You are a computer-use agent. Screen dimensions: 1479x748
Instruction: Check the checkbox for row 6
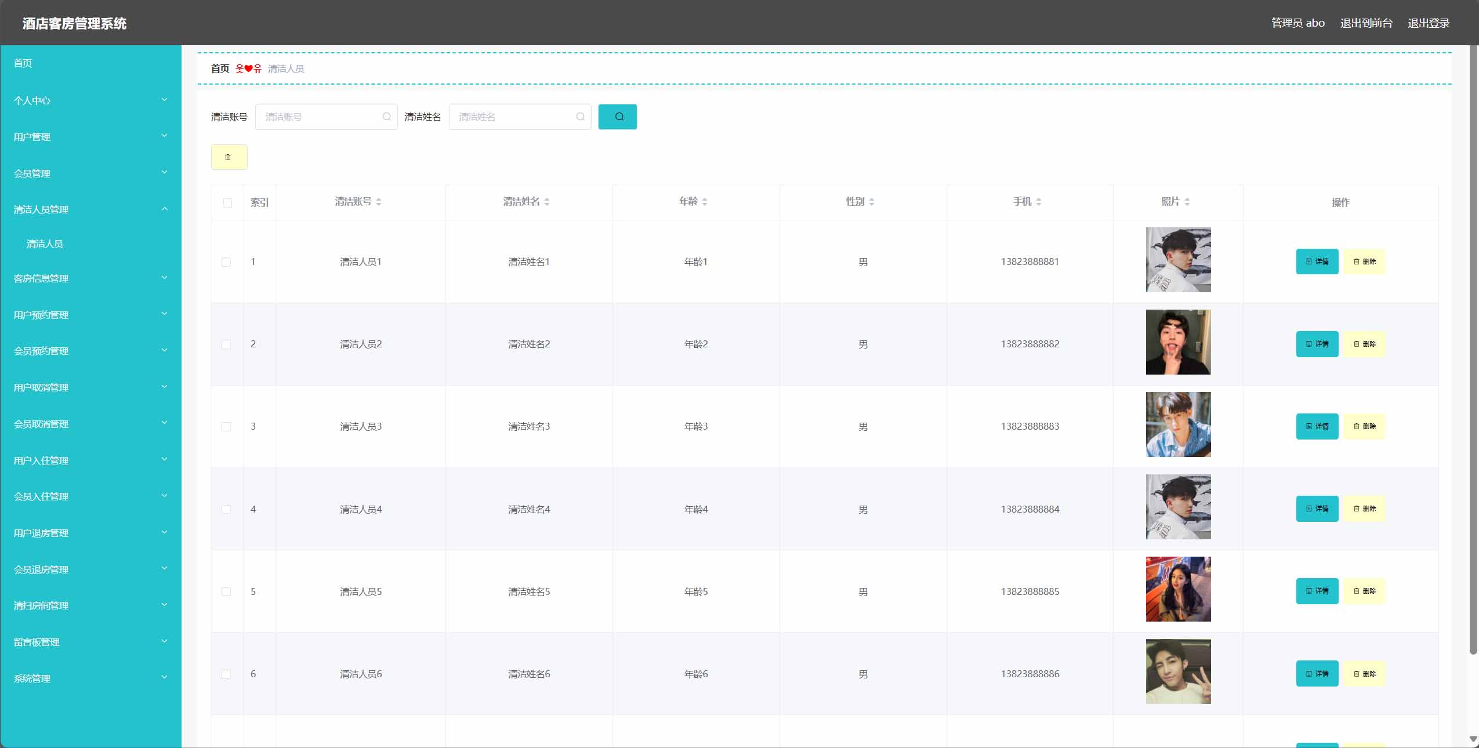pos(226,674)
